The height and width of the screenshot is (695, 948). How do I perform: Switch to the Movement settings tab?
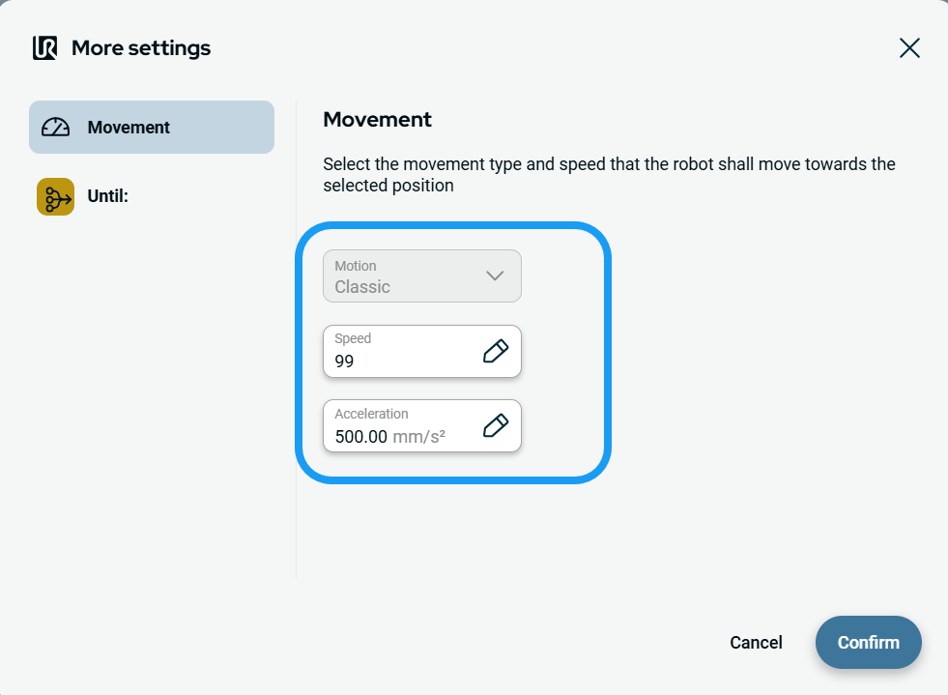click(x=152, y=128)
